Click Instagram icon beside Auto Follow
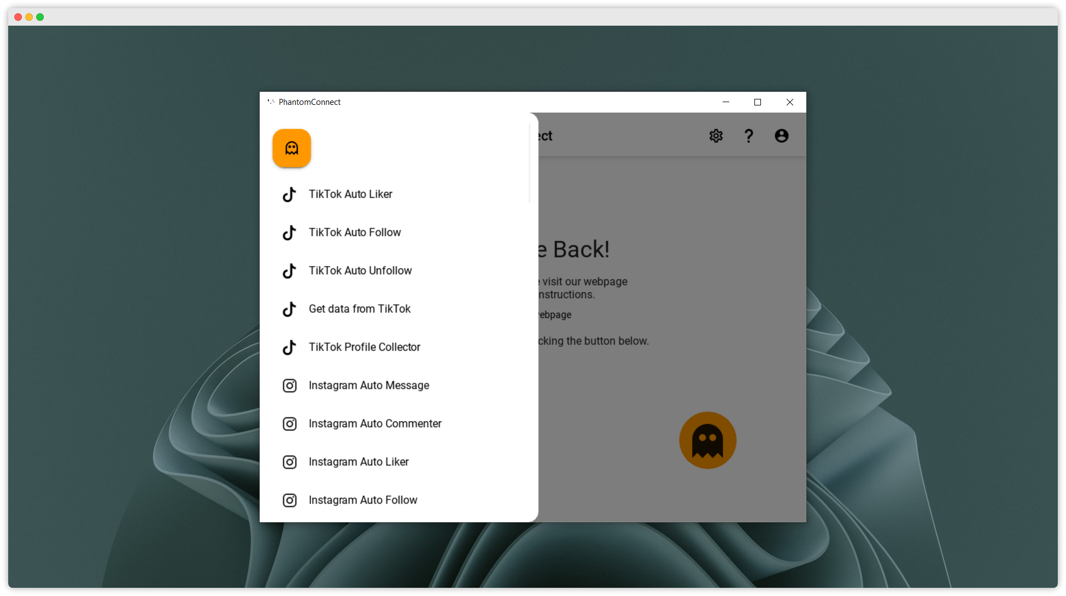Screen dimensions: 1066x596 pyautogui.click(x=290, y=500)
